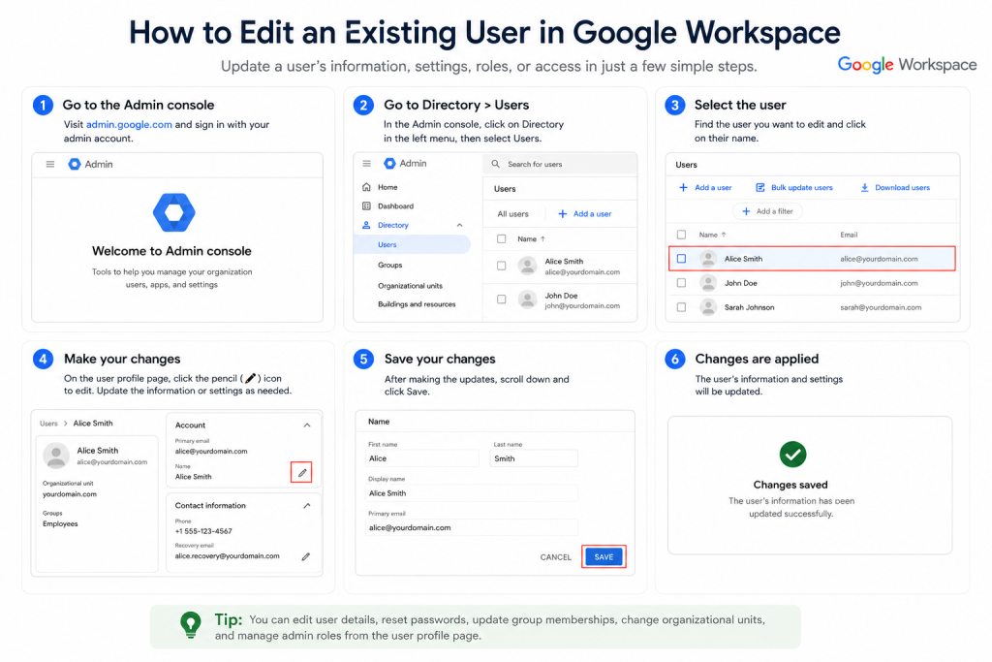Image resolution: width=992 pixels, height=662 pixels.
Task: Click John Doe's avatar in step 3 table
Action: tap(708, 283)
